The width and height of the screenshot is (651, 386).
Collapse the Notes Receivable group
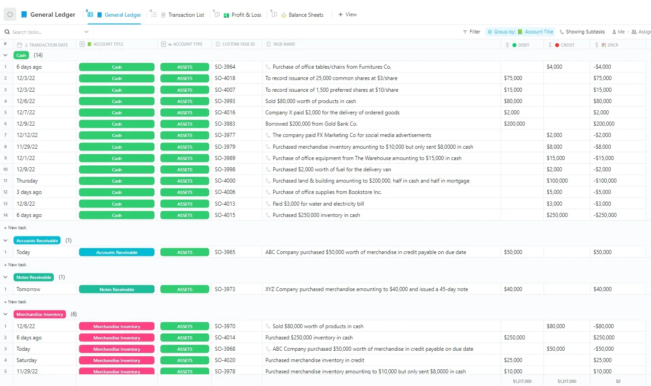click(x=5, y=277)
